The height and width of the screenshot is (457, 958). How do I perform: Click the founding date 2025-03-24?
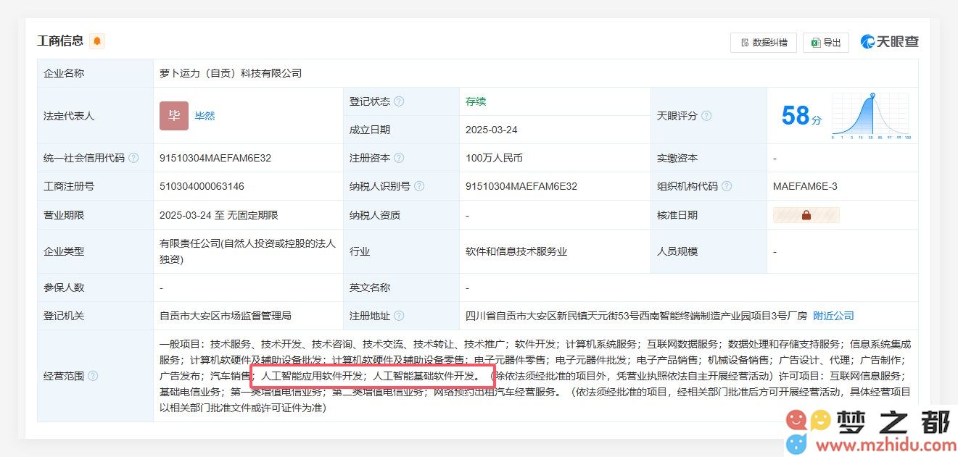(491, 130)
